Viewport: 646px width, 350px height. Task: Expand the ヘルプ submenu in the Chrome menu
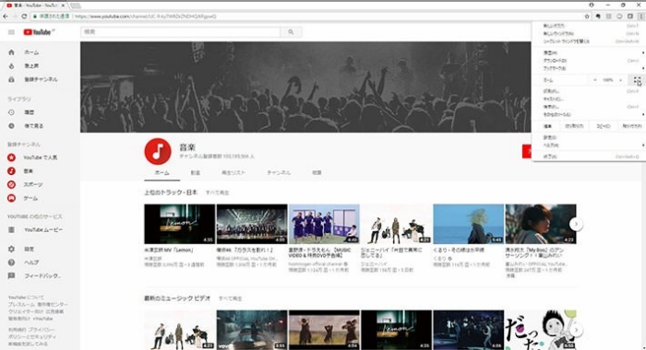coord(589,146)
